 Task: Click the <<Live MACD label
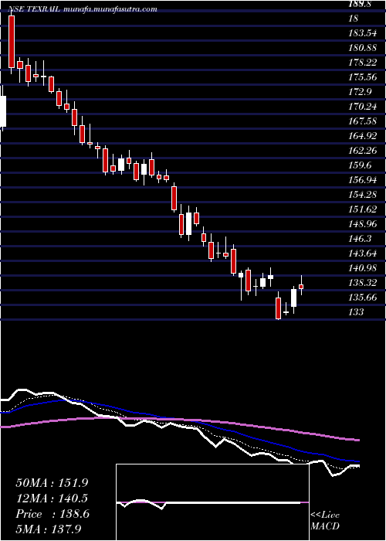pos(325,521)
